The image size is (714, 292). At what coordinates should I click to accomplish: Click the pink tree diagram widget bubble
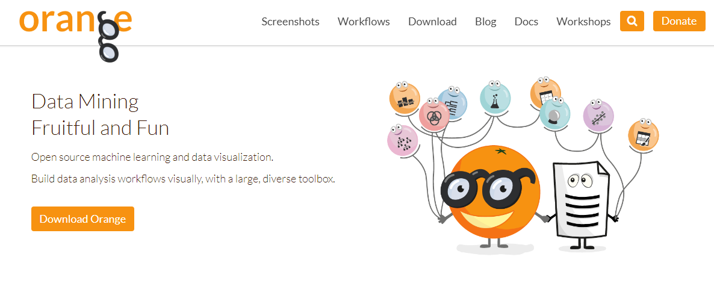click(x=403, y=141)
